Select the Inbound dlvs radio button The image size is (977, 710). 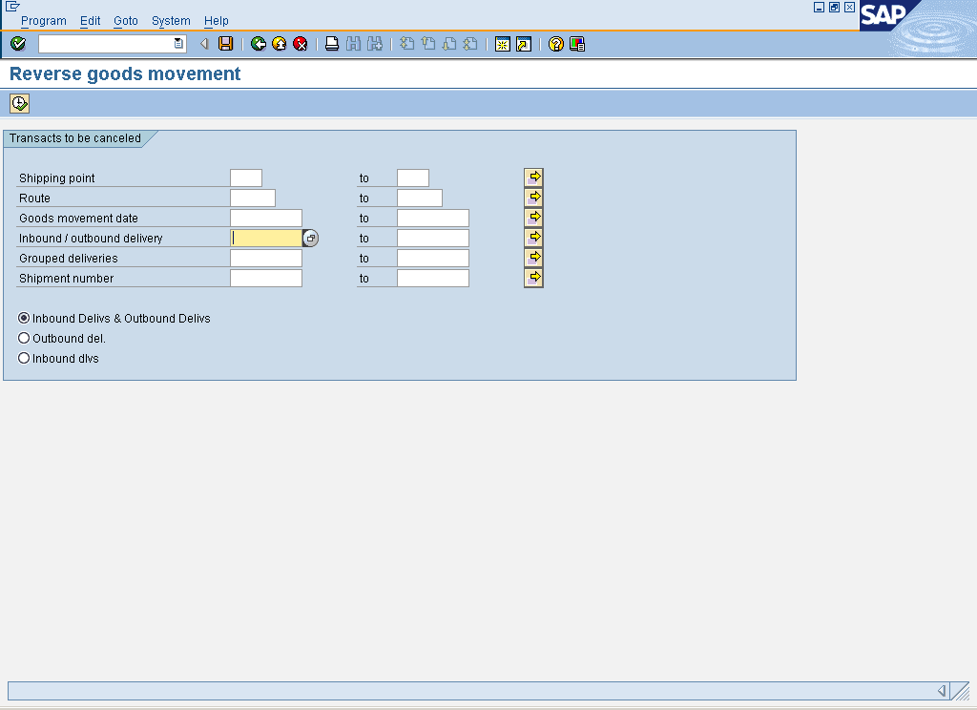tap(24, 358)
